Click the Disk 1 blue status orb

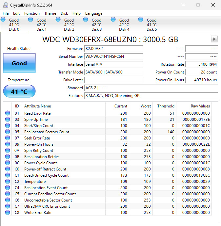30,19
